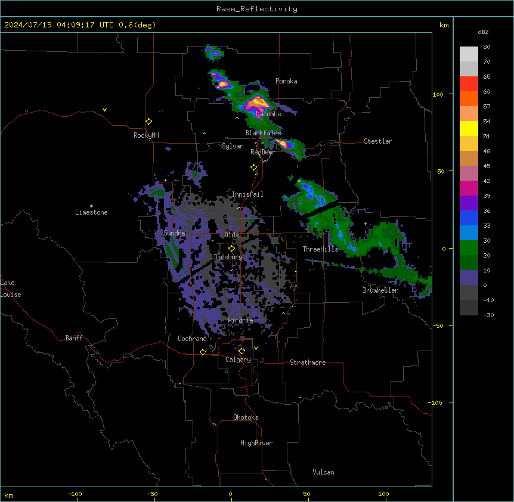Viewport: 514px width, 502px height.
Task: Click the 50 tick label on the right axis
Action: click(x=441, y=171)
